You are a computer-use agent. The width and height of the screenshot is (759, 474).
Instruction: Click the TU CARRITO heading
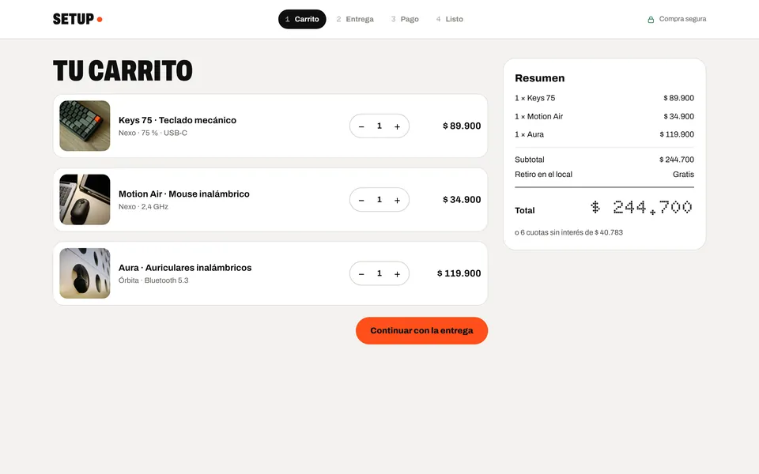pyautogui.click(x=123, y=70)
